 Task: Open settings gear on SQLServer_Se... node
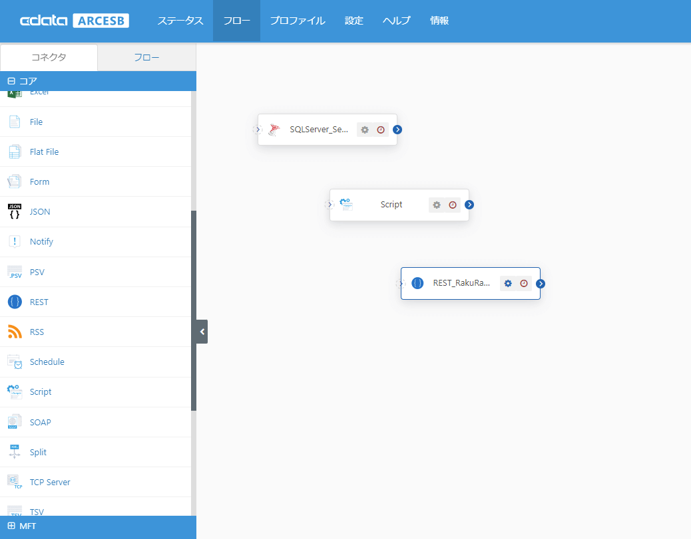(x=364, y=130)
